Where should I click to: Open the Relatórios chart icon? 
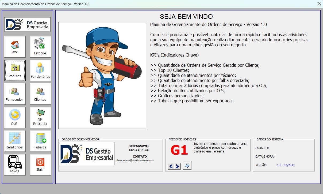(x=15, y=141)
